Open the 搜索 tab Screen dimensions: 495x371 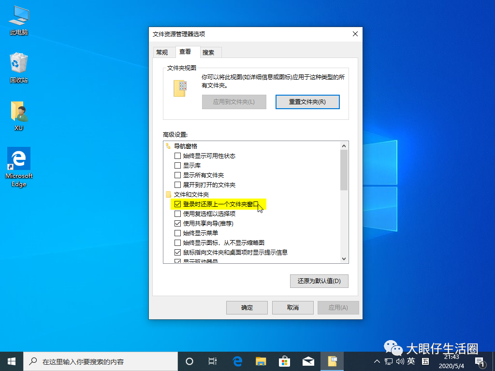[x=210, y=52]
